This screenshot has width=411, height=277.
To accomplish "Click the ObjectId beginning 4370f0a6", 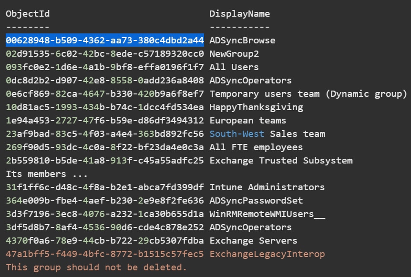I will (105, 241).
